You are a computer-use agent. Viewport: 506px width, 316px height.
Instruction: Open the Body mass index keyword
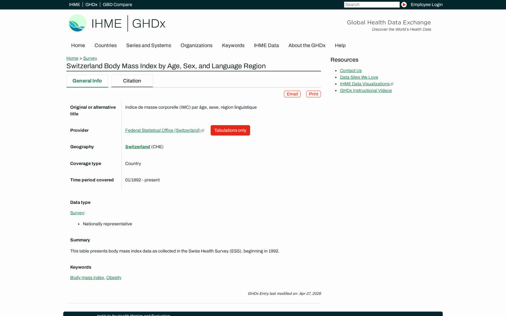[x=87, y=277]
